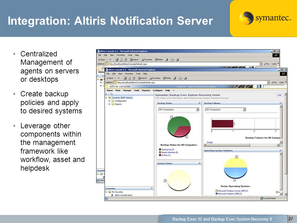Click the Mail icon in the front window toolbar

click(x=180, y=78)
